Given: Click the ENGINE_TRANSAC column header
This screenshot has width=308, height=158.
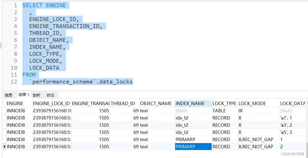Looking at the screenshot, I should [90, 103].
